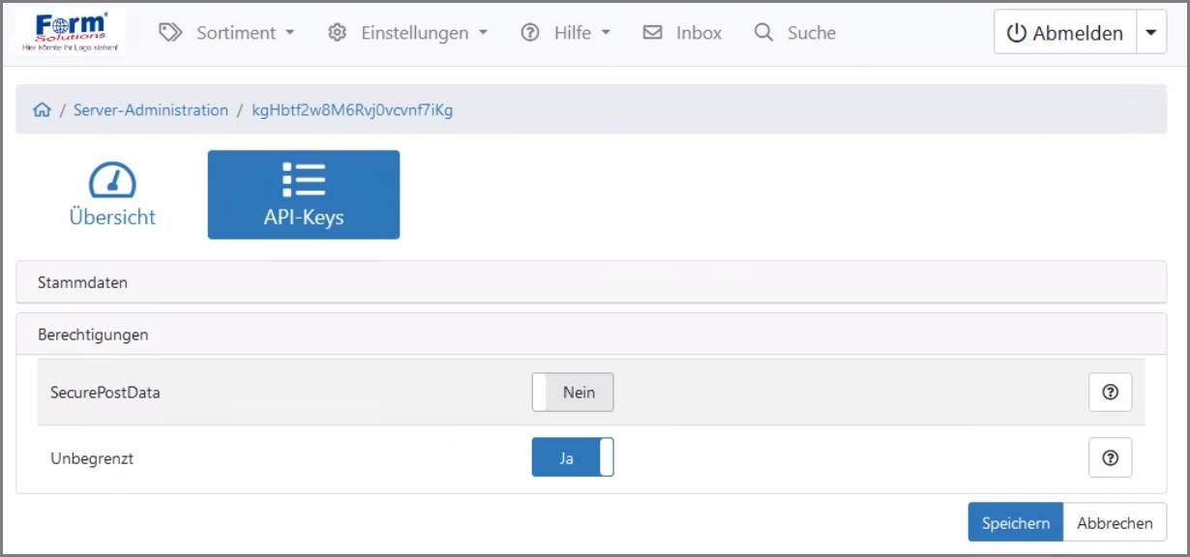
Task: Cancel with the Abbrechen button
Action: (1115, 522)
